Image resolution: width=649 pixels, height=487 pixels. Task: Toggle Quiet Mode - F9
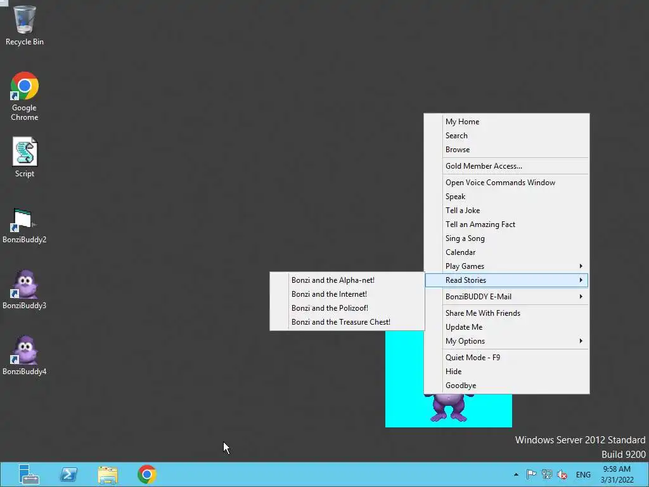click(506, 358)
